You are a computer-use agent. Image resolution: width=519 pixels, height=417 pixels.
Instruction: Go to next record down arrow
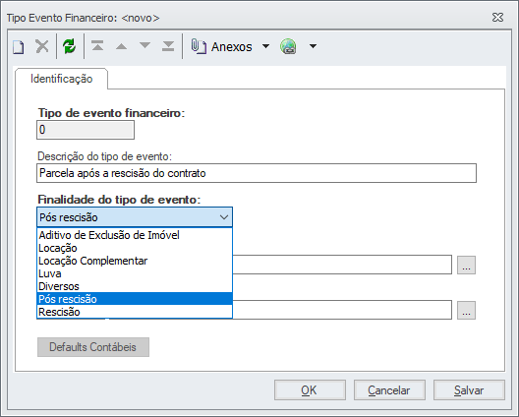tap(144, 45)
